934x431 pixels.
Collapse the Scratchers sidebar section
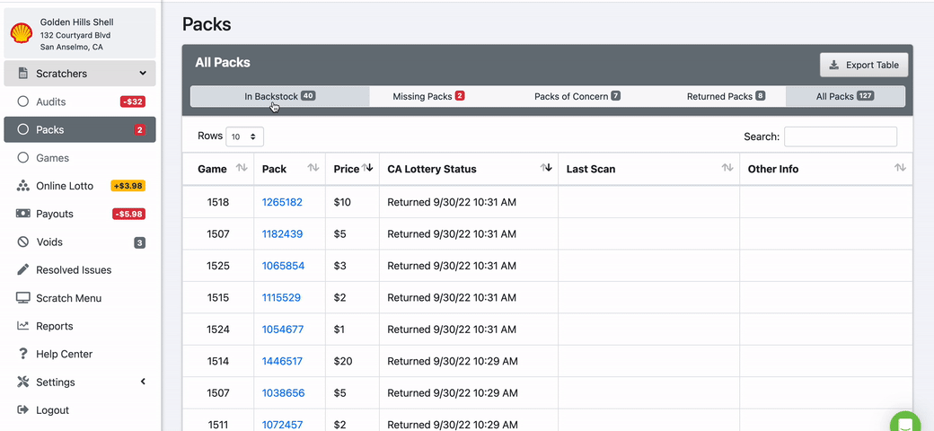(142, 74)
